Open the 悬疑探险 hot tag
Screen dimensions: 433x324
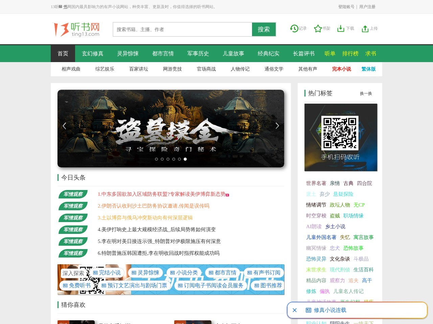[x=343, y=194]
